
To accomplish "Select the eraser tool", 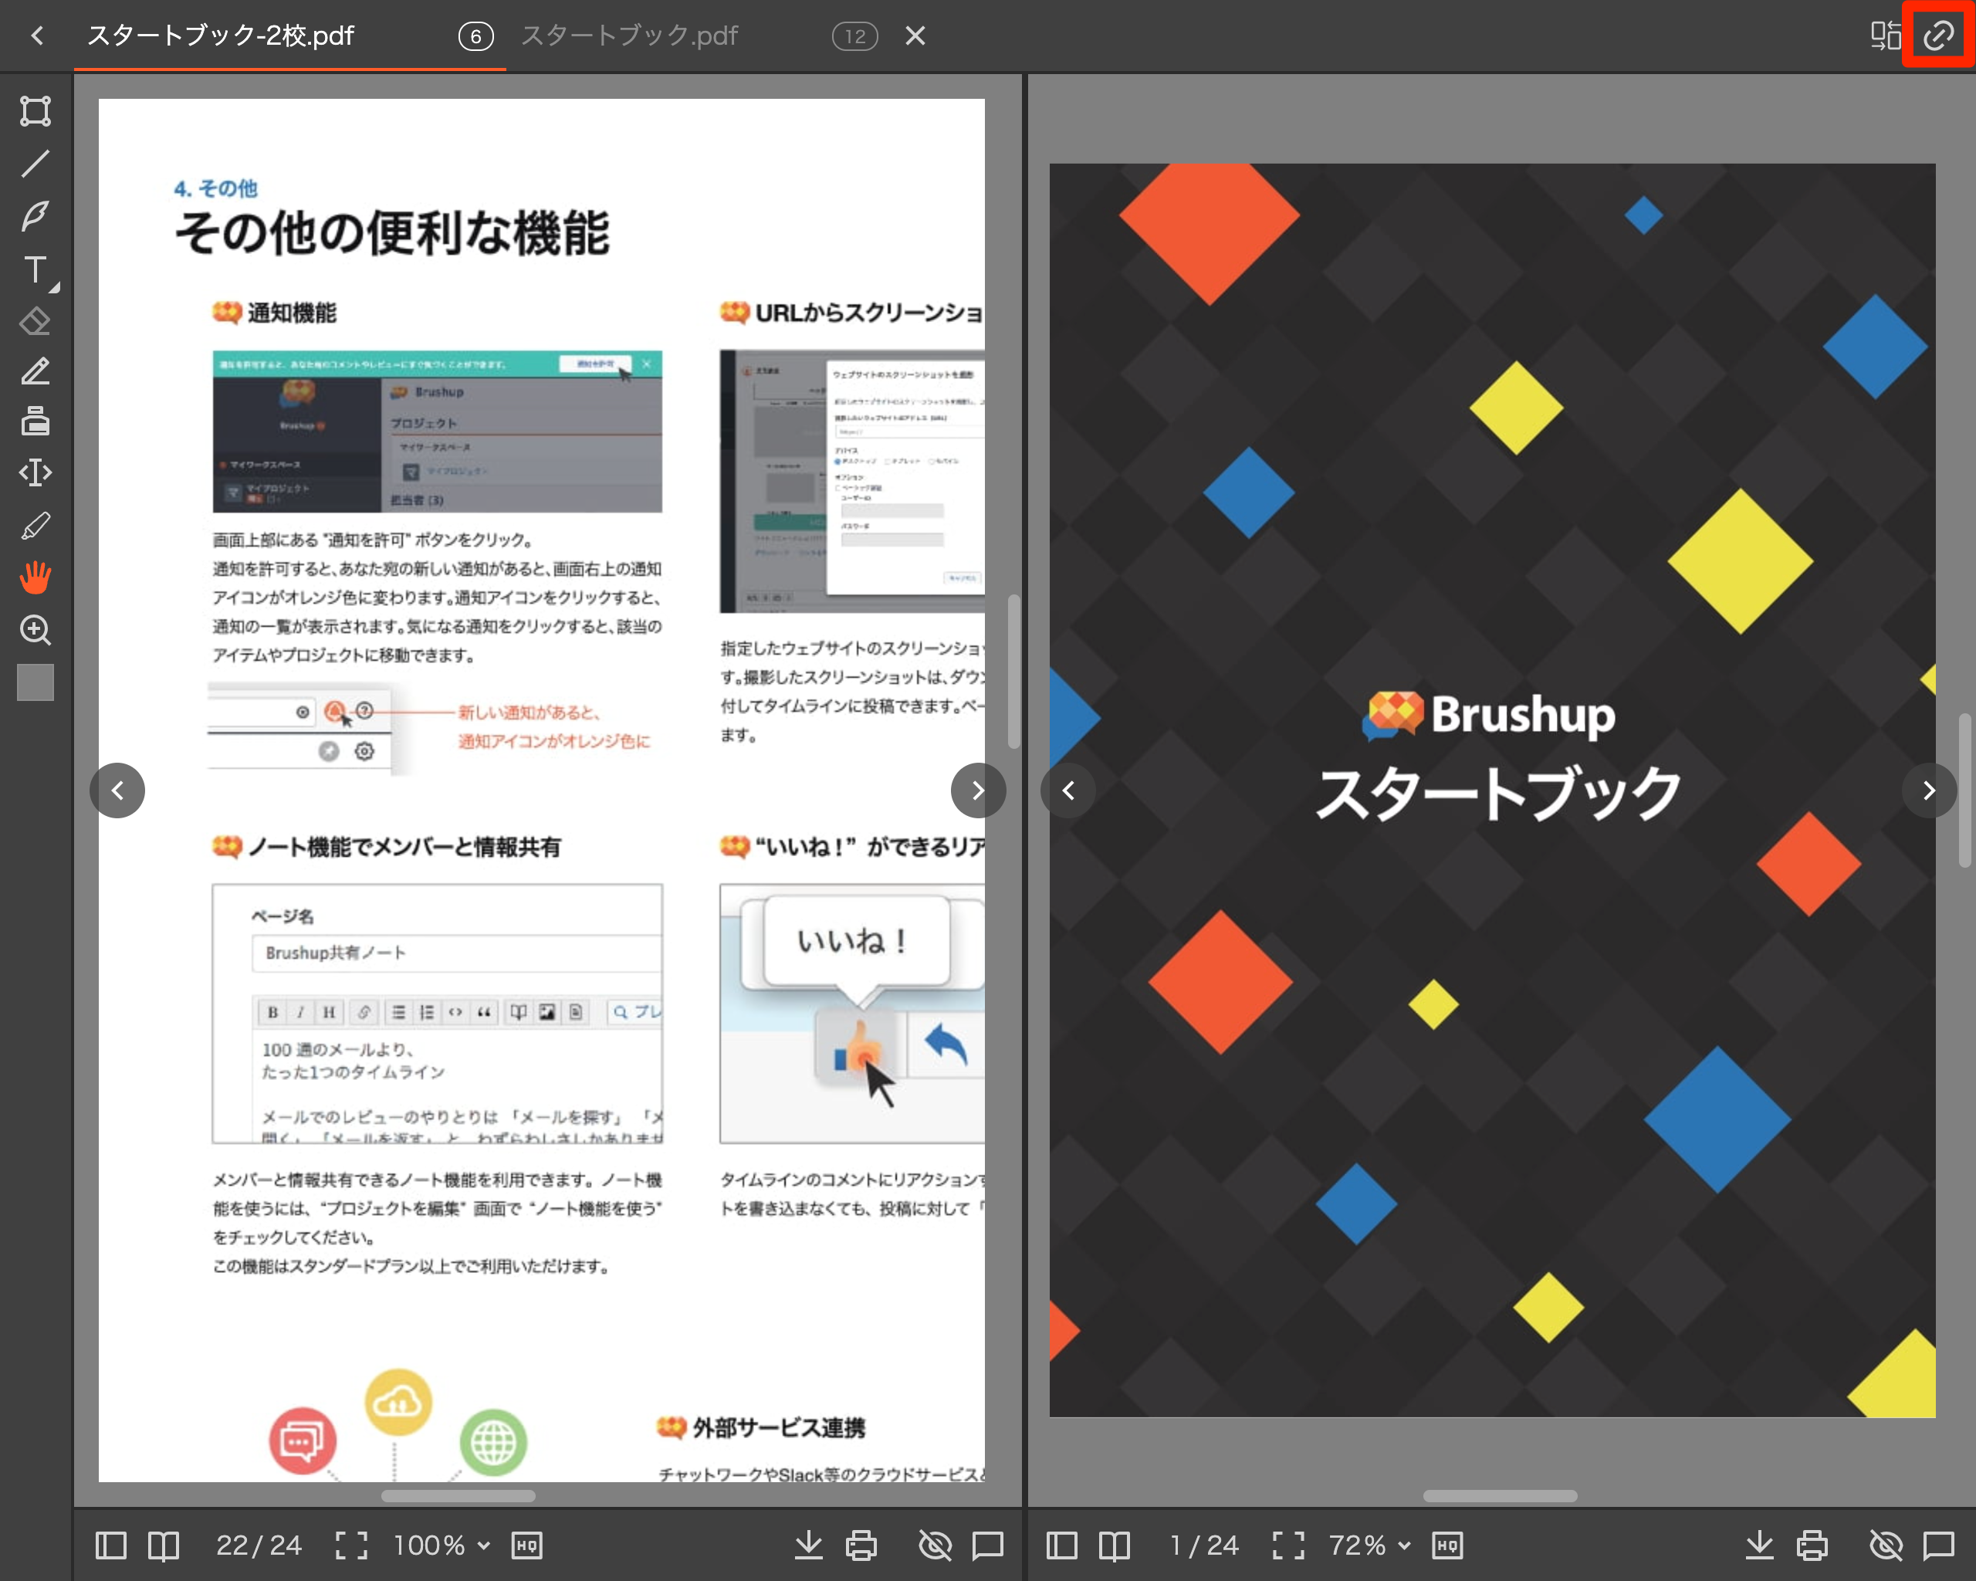I will (35, 321).
